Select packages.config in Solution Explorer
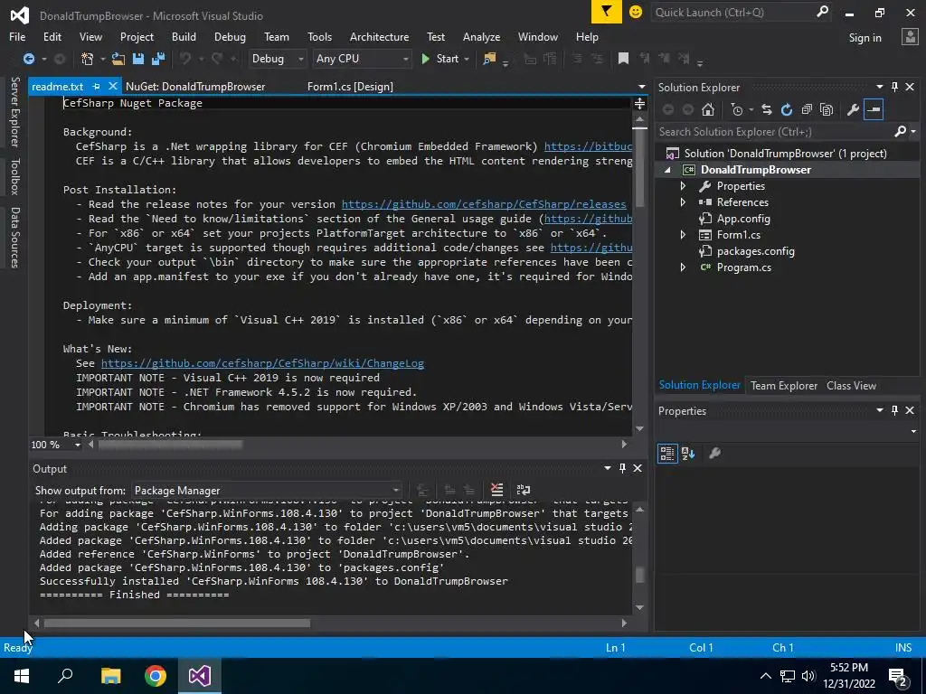Screen dimensions: 926x694 755,251
